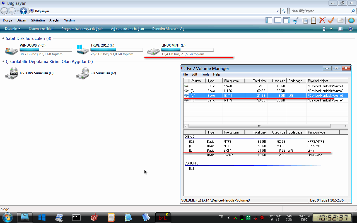Toggle the preview pane button on command bar
This screenshot has width=357, height=223.
[340, 29]
